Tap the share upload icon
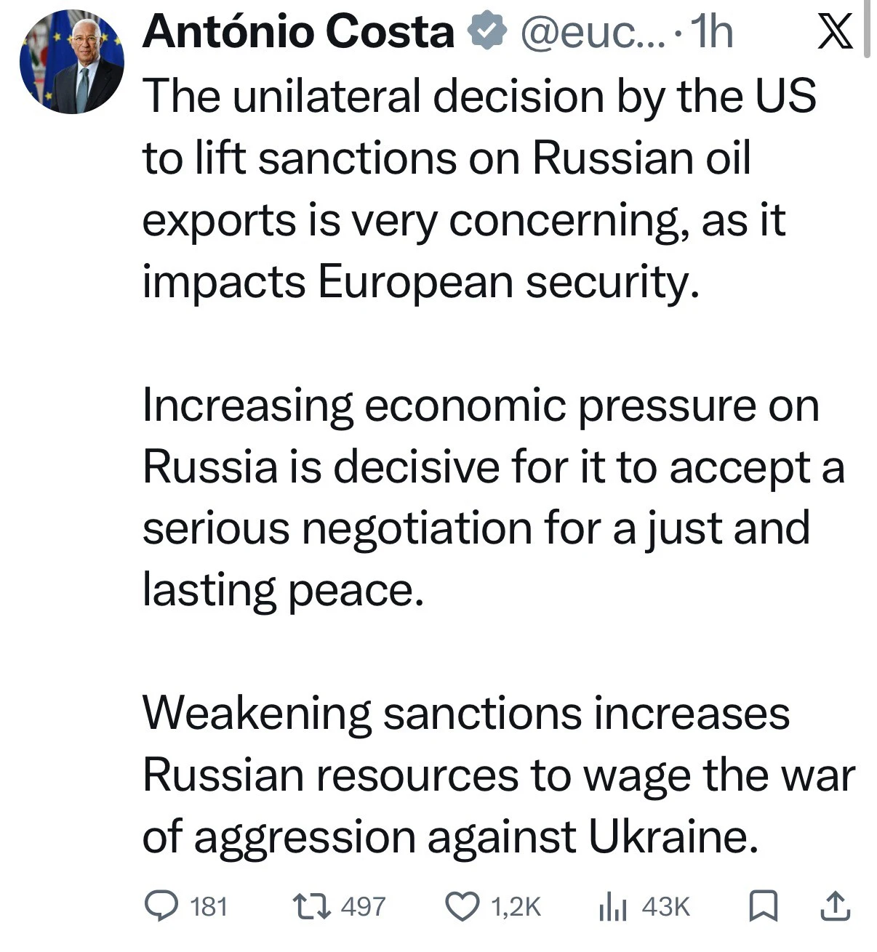 [834, 906]
